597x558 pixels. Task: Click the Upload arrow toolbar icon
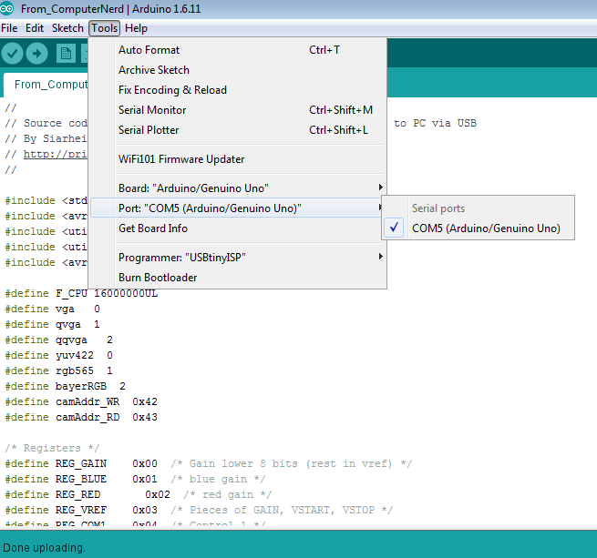(x=37, y=54)
